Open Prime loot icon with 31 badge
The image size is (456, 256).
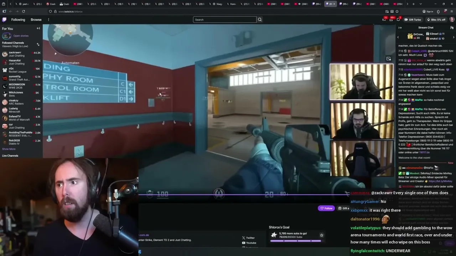click(384, 20)
